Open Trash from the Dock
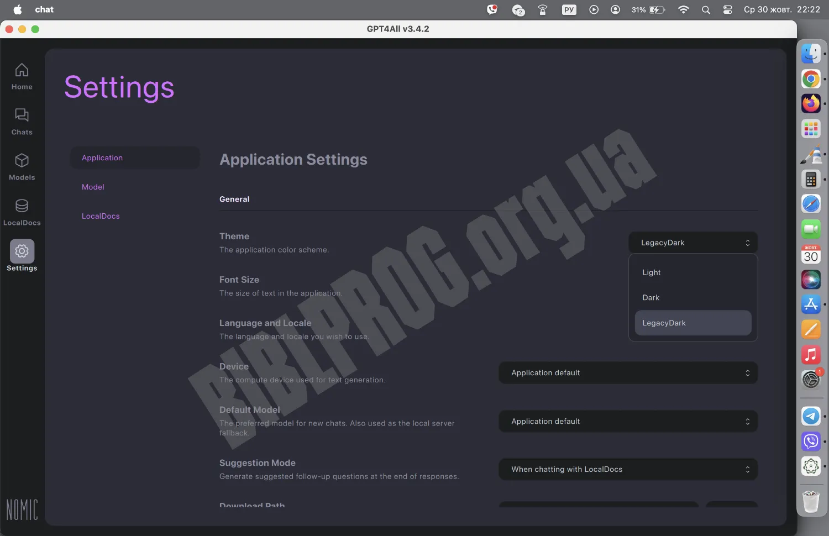Viewport: 829px width, 536px height. click(x=811, y=501)
